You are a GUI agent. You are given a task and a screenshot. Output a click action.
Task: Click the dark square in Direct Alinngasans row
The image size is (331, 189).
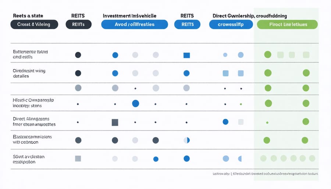coord(115,122)
